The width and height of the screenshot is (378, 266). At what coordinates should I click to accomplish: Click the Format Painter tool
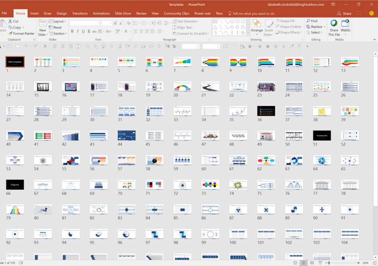21,34
